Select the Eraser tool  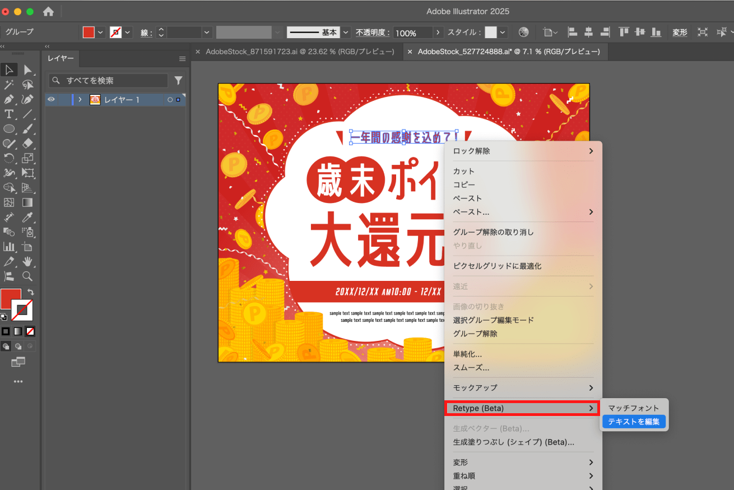27,143
